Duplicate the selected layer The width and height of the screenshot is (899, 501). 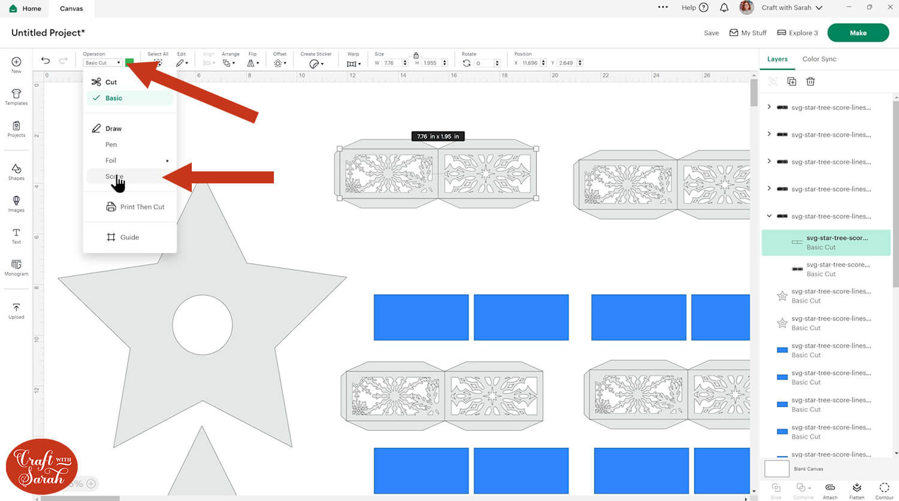tap(792, 82)
